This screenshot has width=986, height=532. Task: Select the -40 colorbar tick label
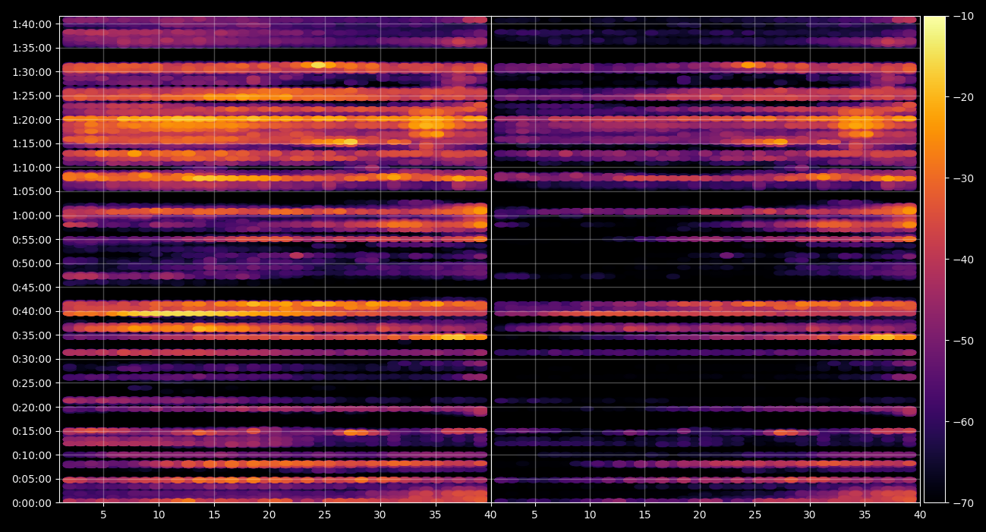[x=962, y=260]
